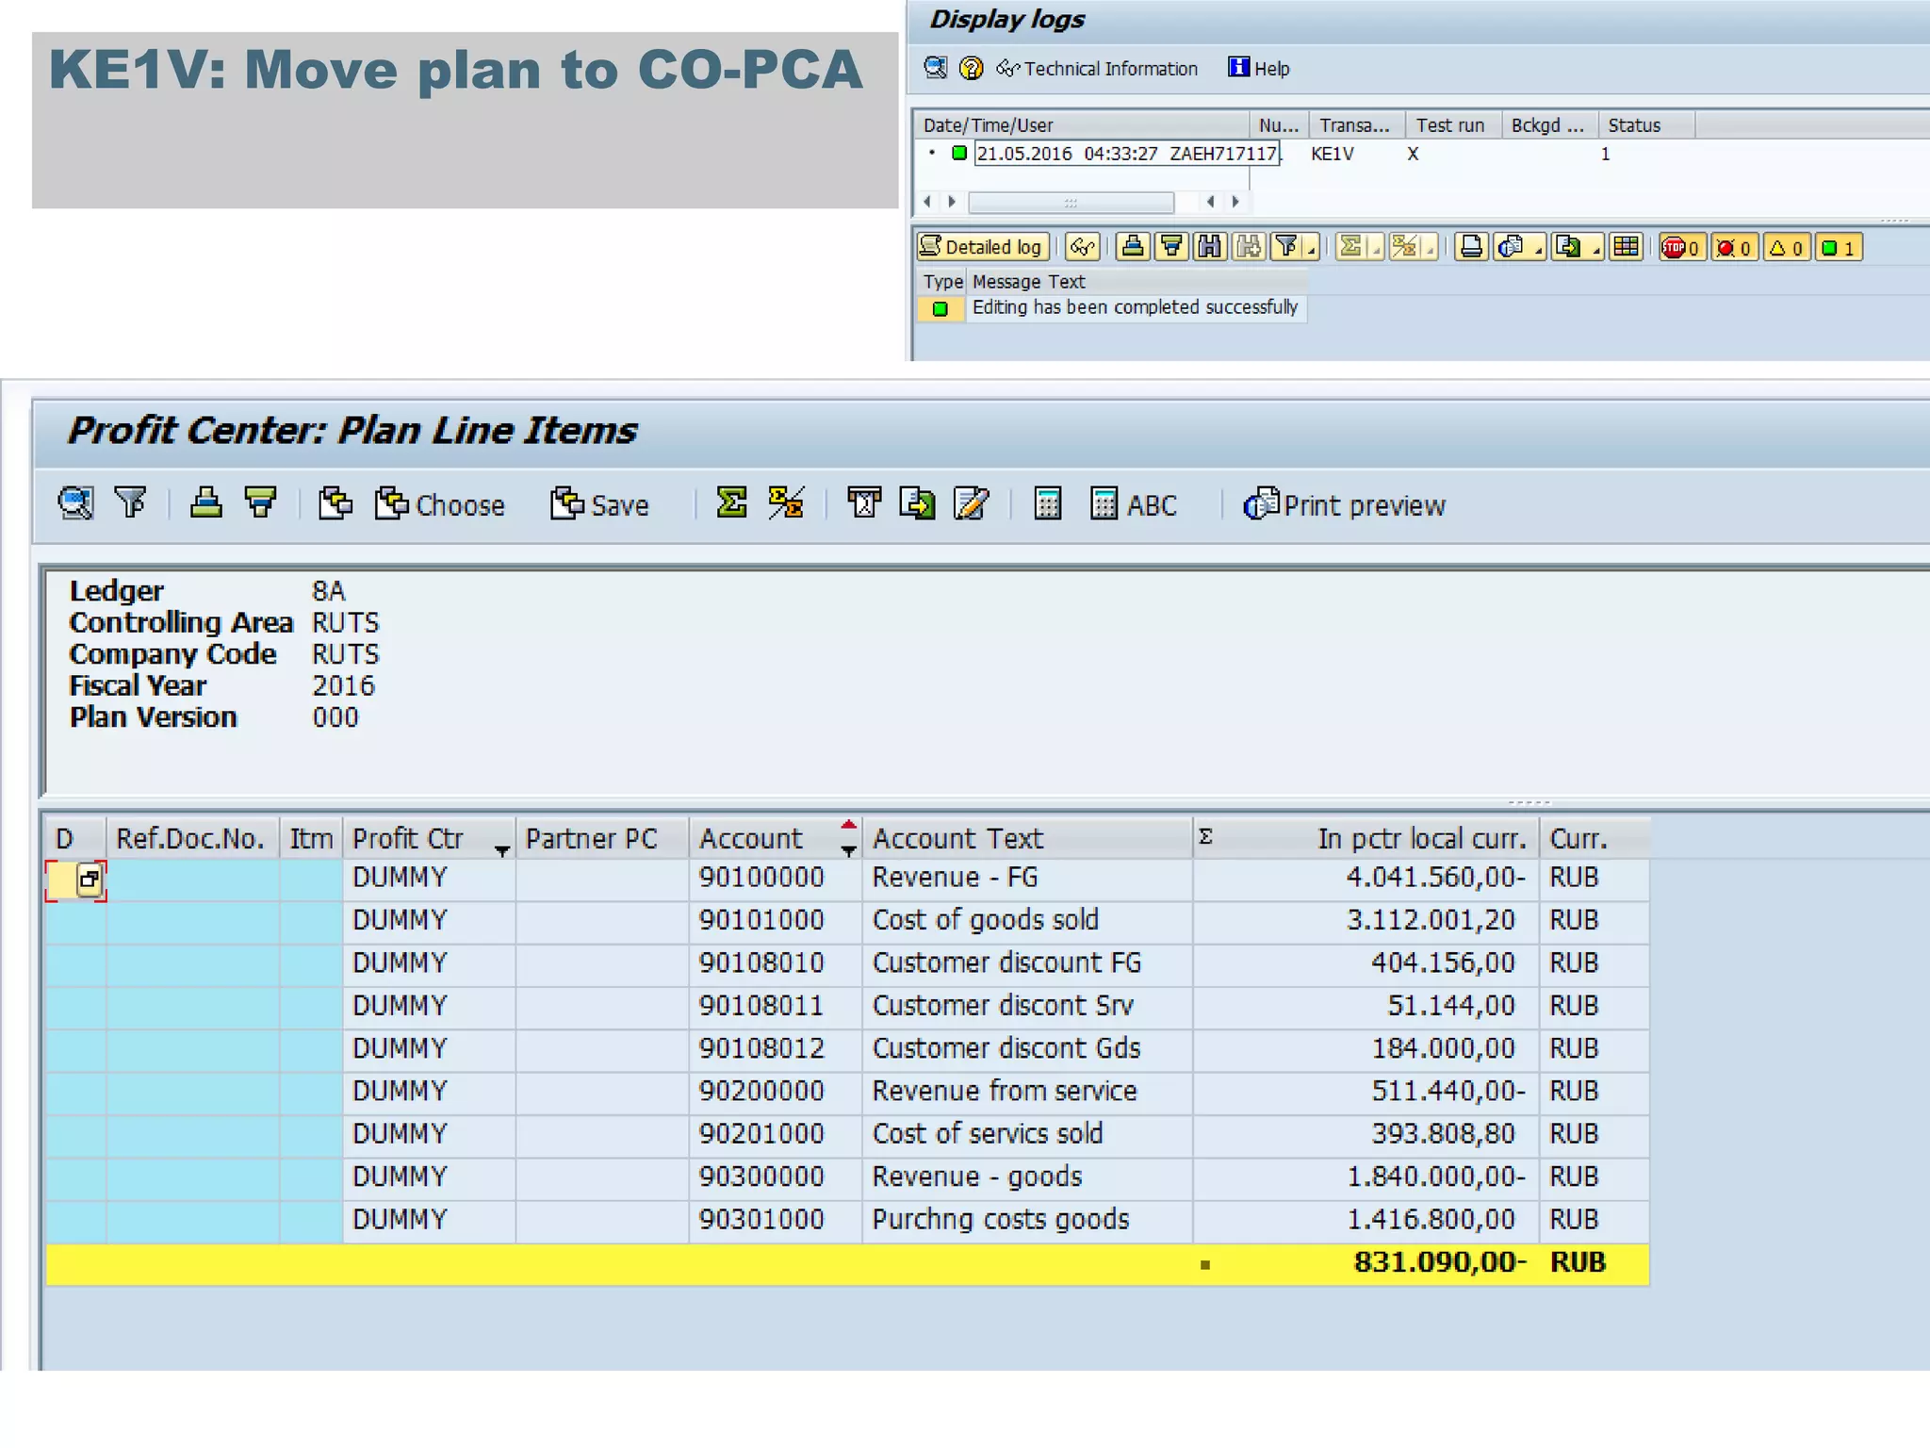Screen dimensions: 1930x1448
Task: Toggle stop messages filter showing 0
Action: [1682, 248]
